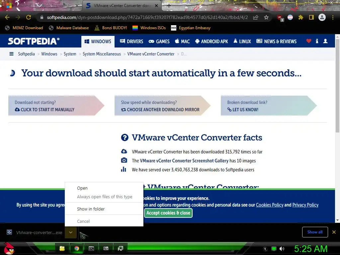Open the Command Prompt taskbar icon
Image resolution: width=340 pixels, height=255 pixels.
coord(91,248)
